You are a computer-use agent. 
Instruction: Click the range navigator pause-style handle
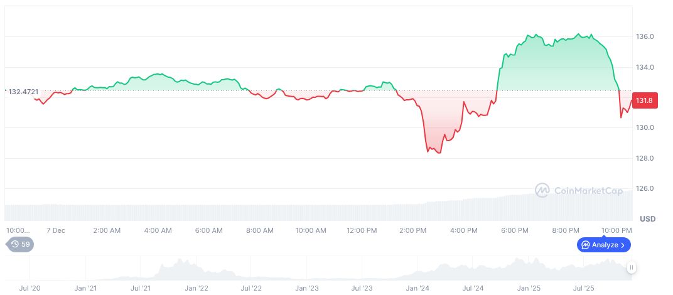[631, 267]
